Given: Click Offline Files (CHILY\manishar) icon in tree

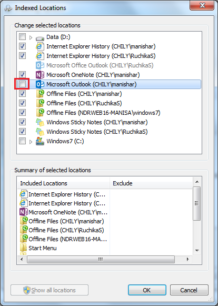Looking at the screenshot, I should (40, 94).
